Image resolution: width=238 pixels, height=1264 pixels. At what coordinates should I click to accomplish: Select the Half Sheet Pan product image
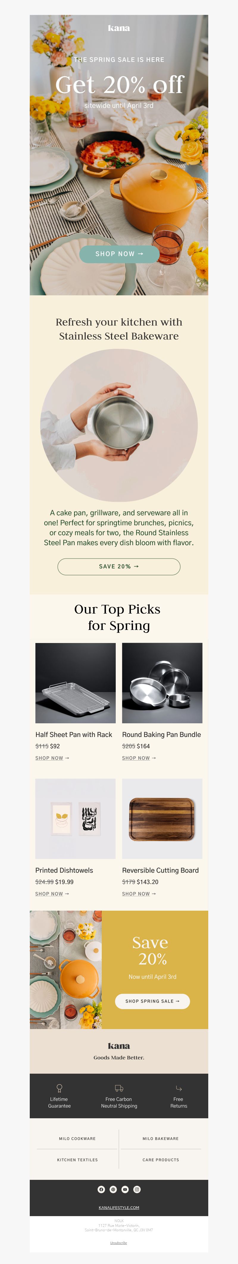pyautogui.click(x=76, y=683)
